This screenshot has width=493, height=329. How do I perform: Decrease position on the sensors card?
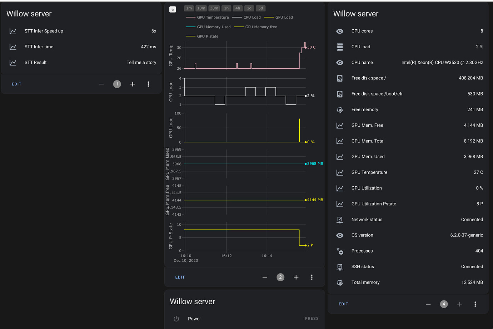[428, 304]
